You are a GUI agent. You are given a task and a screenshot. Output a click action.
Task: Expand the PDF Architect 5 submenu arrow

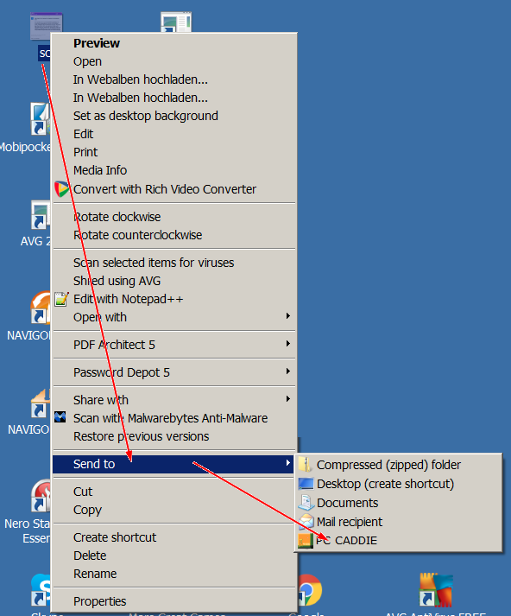click(x=288, y=344)
